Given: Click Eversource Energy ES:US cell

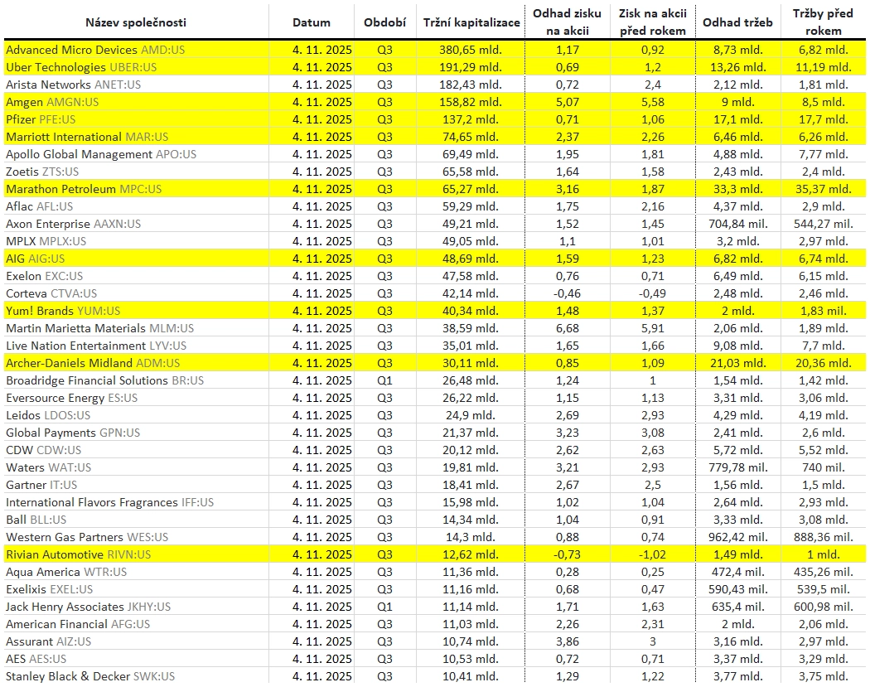Looking at the screenshot, I should click(71, 397).
